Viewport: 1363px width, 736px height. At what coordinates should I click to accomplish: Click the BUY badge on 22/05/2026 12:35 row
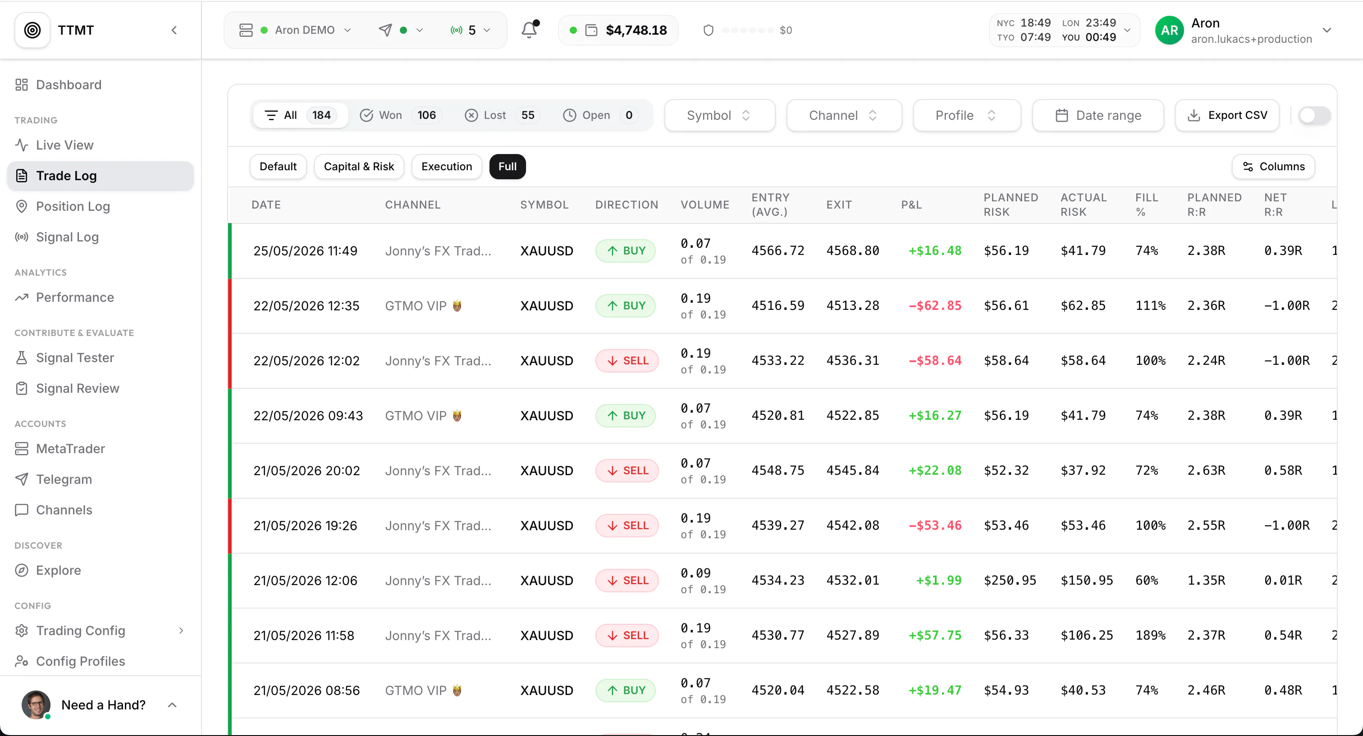click(626, 305)
